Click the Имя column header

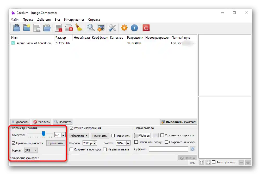[32, 38]
